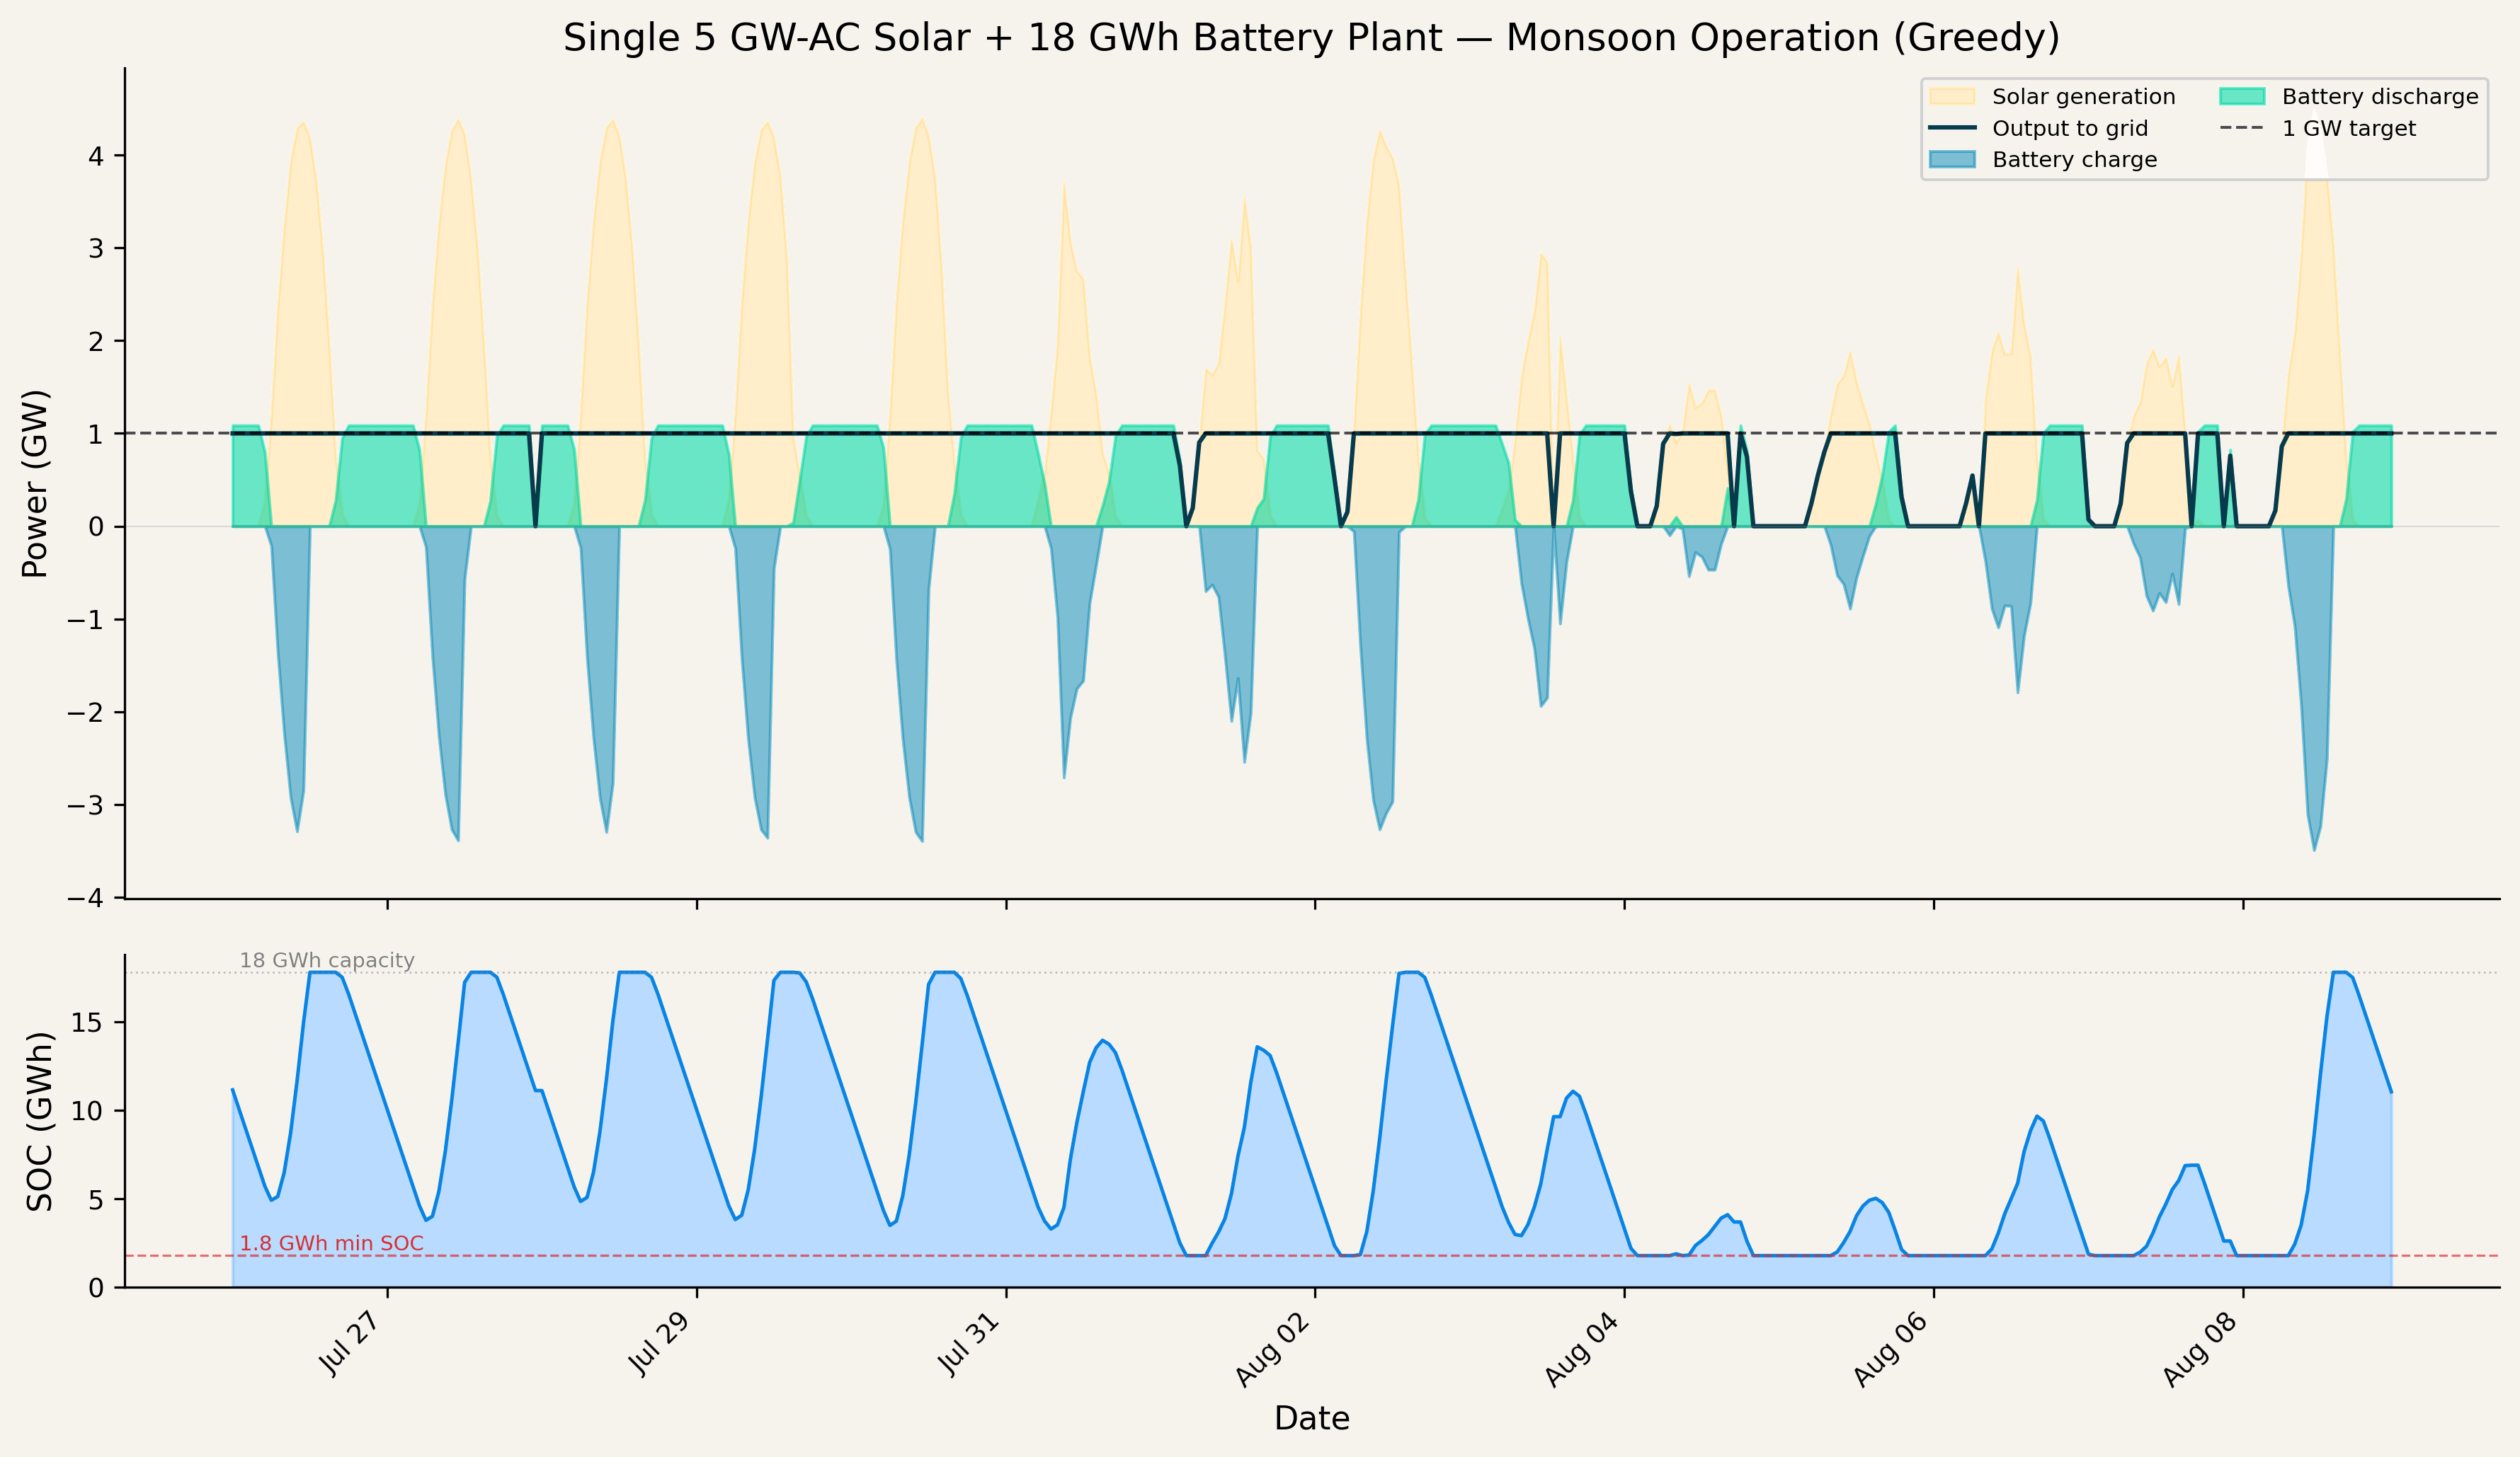2520x1457 pixels.
Task: Click the 18 GWh capacity annotation
Action: click(327, 960)
